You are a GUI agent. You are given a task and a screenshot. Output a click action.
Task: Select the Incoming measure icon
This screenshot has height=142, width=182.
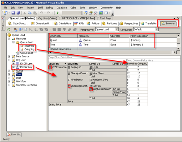(22, 46)
